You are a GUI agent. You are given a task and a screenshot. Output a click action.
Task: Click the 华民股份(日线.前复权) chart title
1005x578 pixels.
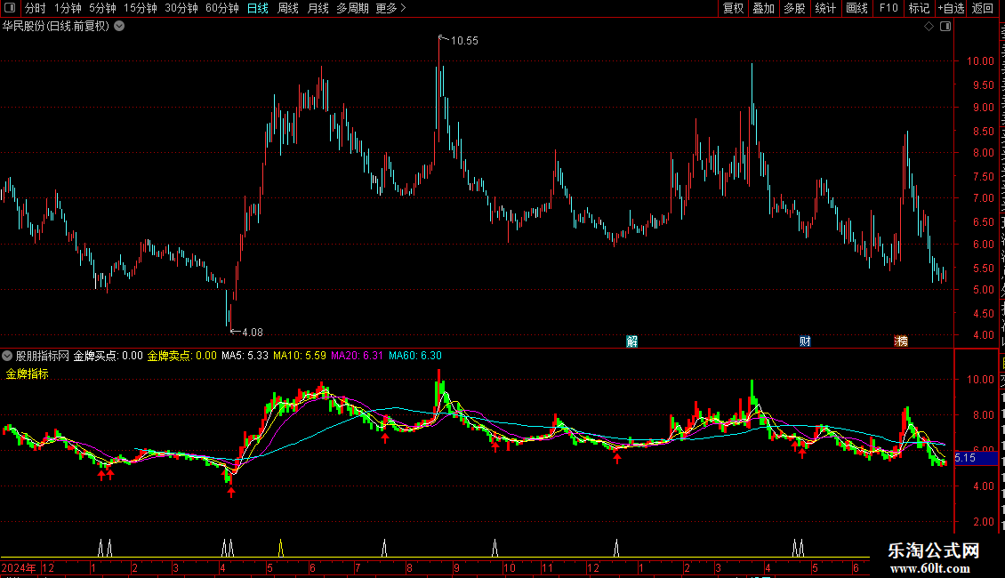[x=56, y=27]
